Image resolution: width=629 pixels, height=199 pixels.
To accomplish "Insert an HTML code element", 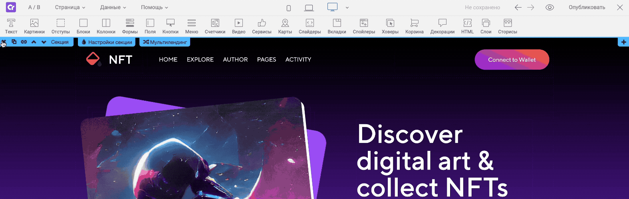I will 468,26.
